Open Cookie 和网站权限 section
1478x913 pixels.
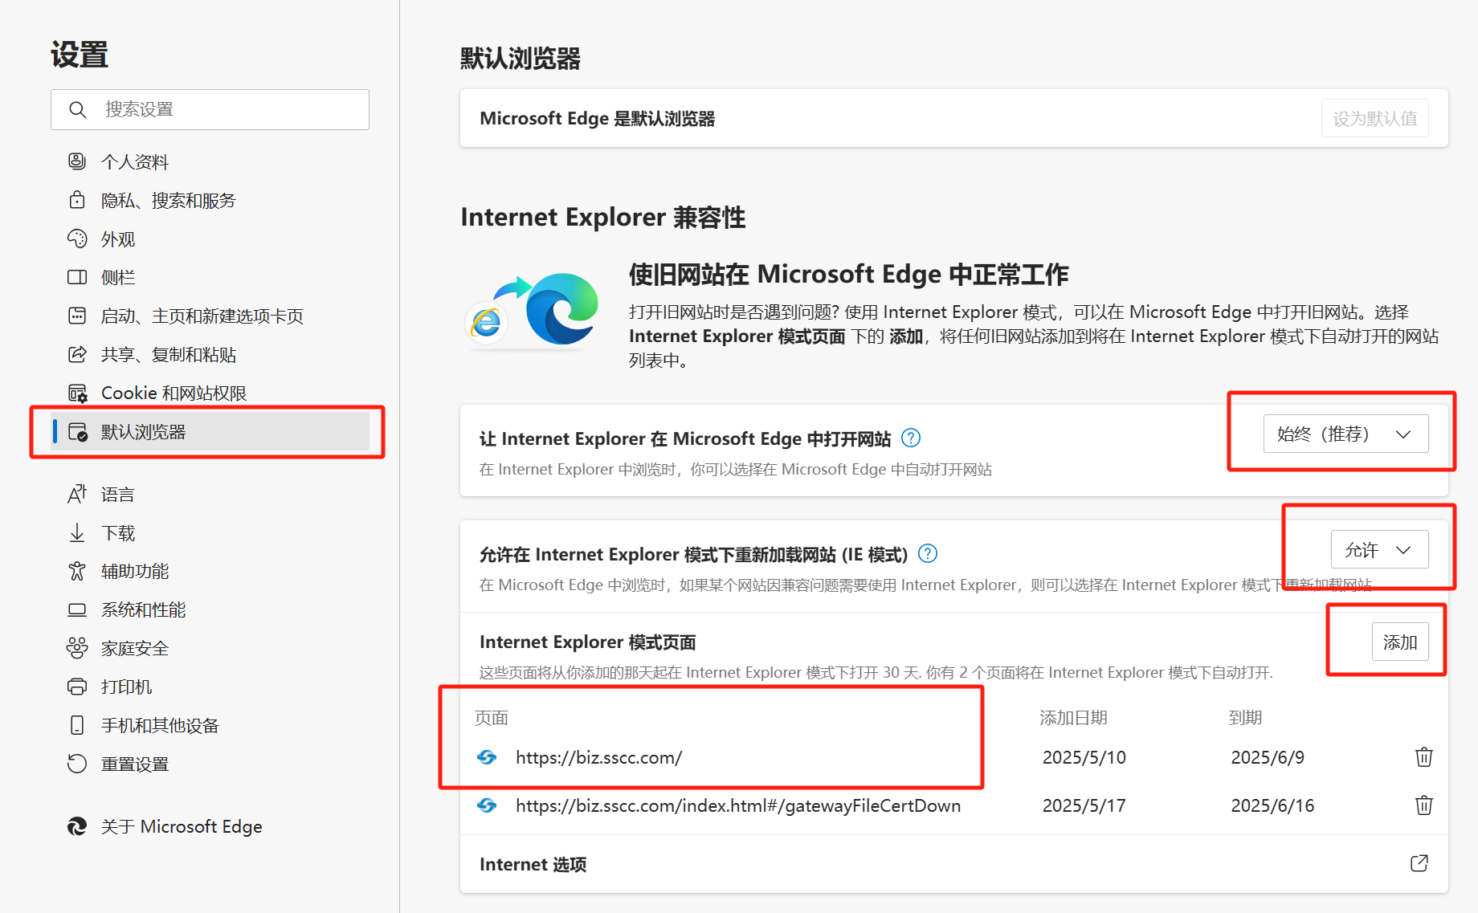(x=210, y=393)
